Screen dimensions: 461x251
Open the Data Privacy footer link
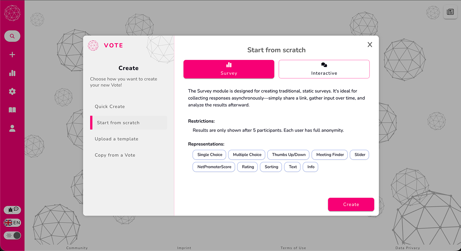407,248
